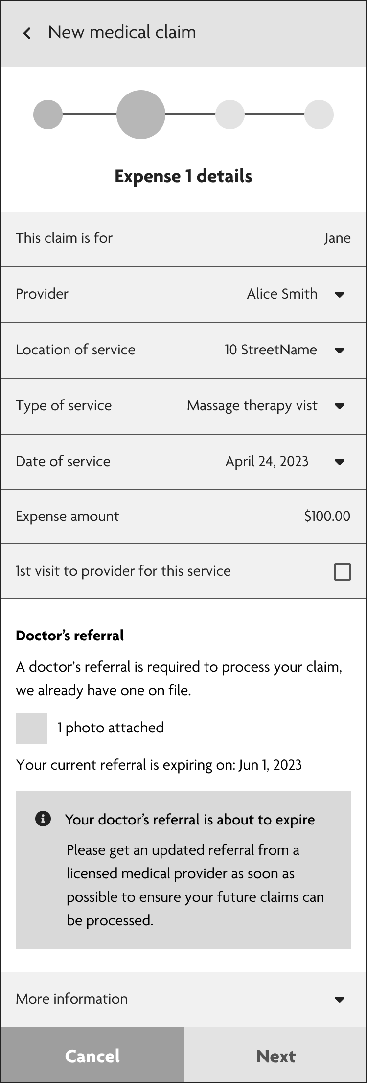This screenshot has width=367, height=1083.
Task: Click the info icon in the referral warning
Action: [43, 819]
